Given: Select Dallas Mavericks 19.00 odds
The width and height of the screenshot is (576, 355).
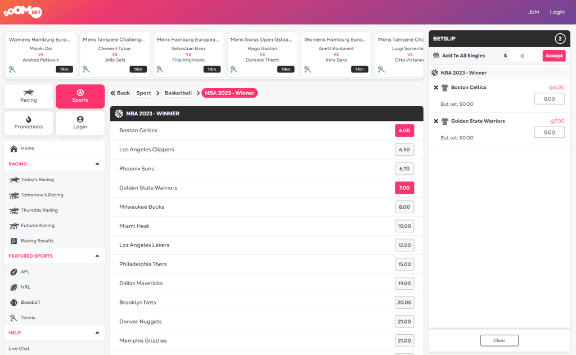Looking at the screenshot, I should (404, 284).
